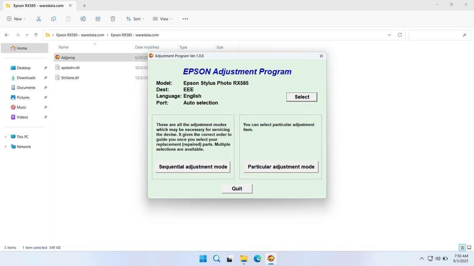The height and width of the screenshot is (266, 474).
Task: Switch to details view via status bar toggle
Action: [x=462, y=247]
